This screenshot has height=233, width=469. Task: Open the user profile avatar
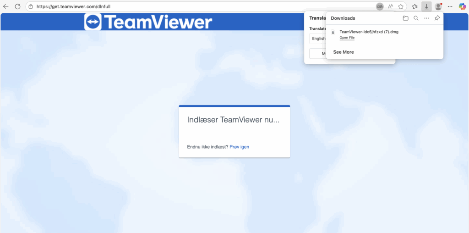(x=438, y=6)
